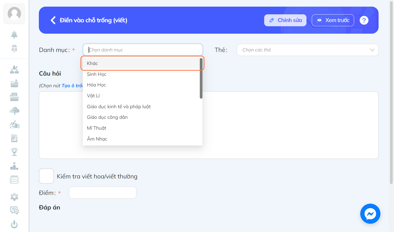Click the Chỉnh sửa edit button
The width and height of the screenshot is (394, 232).
pos(285,20)
